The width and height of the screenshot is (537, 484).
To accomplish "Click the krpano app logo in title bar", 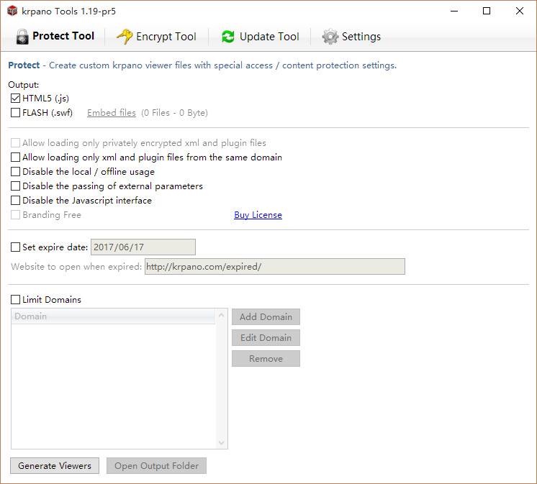I will (x=12, y=11).
